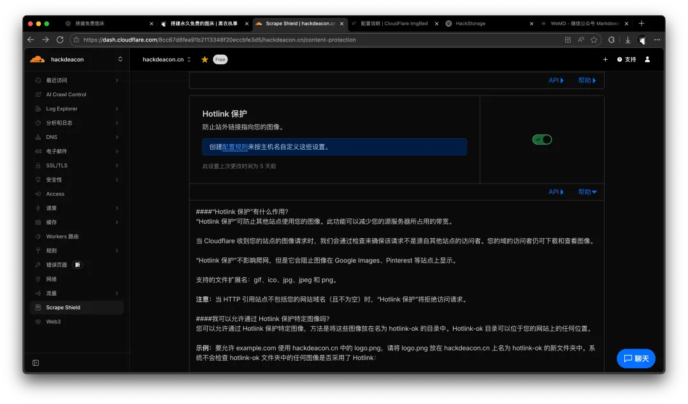Switch to HackStorage browser tab
Screen dimensions: 688x404
coord(470,24)
